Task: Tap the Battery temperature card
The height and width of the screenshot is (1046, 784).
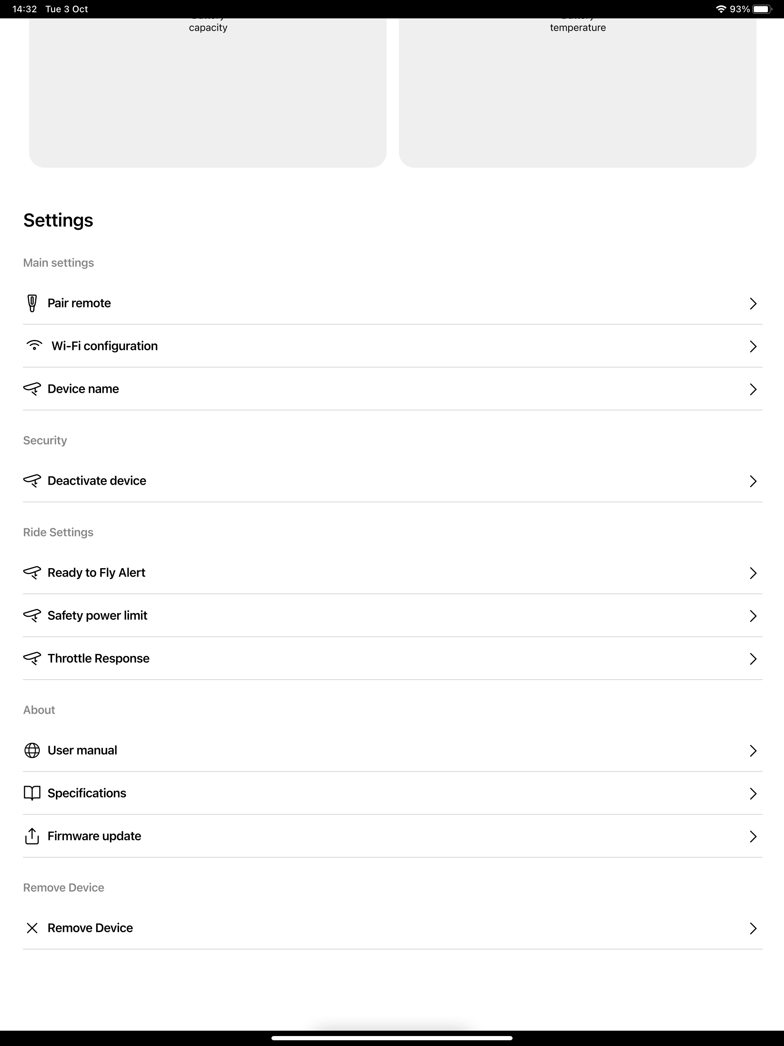Action: click(577, 93)
